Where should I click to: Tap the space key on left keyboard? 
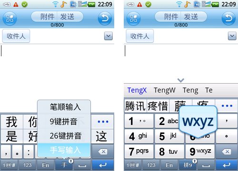point(82,165)
